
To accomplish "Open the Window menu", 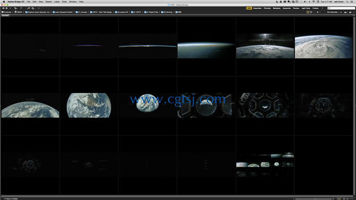I will [73, 2].
